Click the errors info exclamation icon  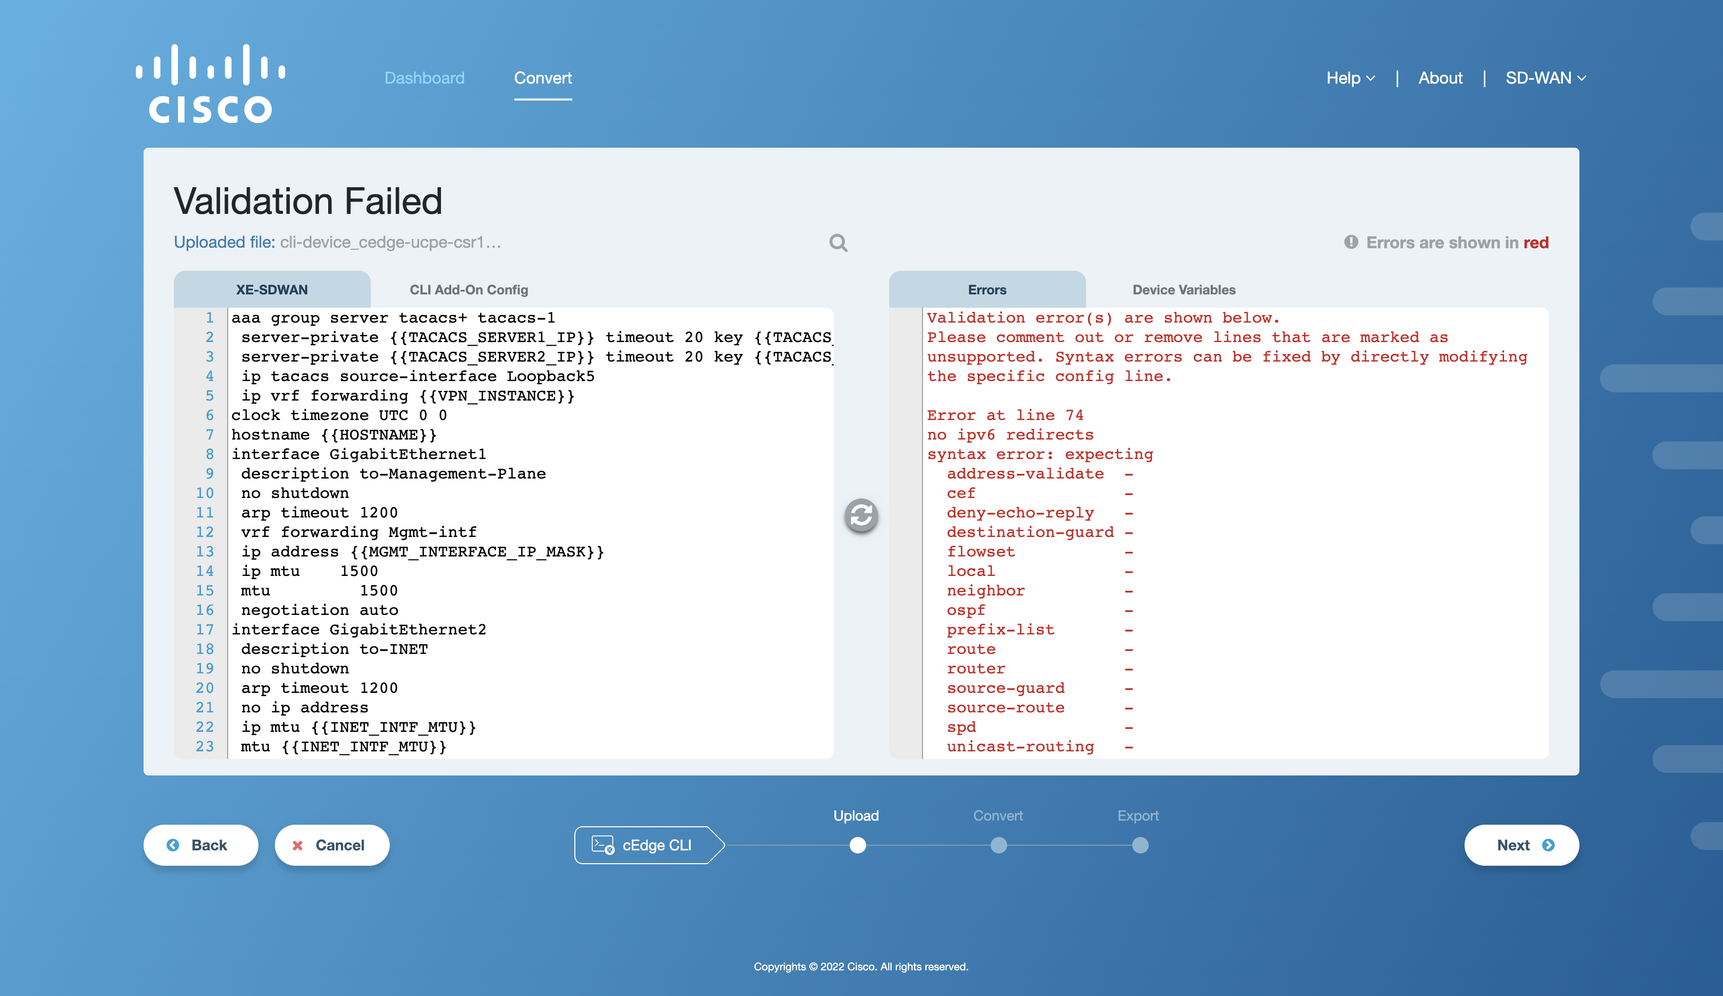[1351, 242]
